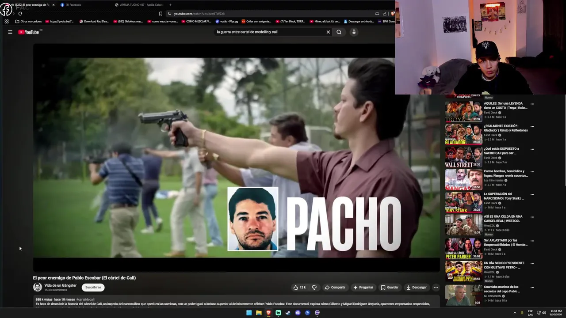The height and width of the screenshot is (318, 566).
Task: Open options menu for the AQUILES video
Action: click(532, 104)
